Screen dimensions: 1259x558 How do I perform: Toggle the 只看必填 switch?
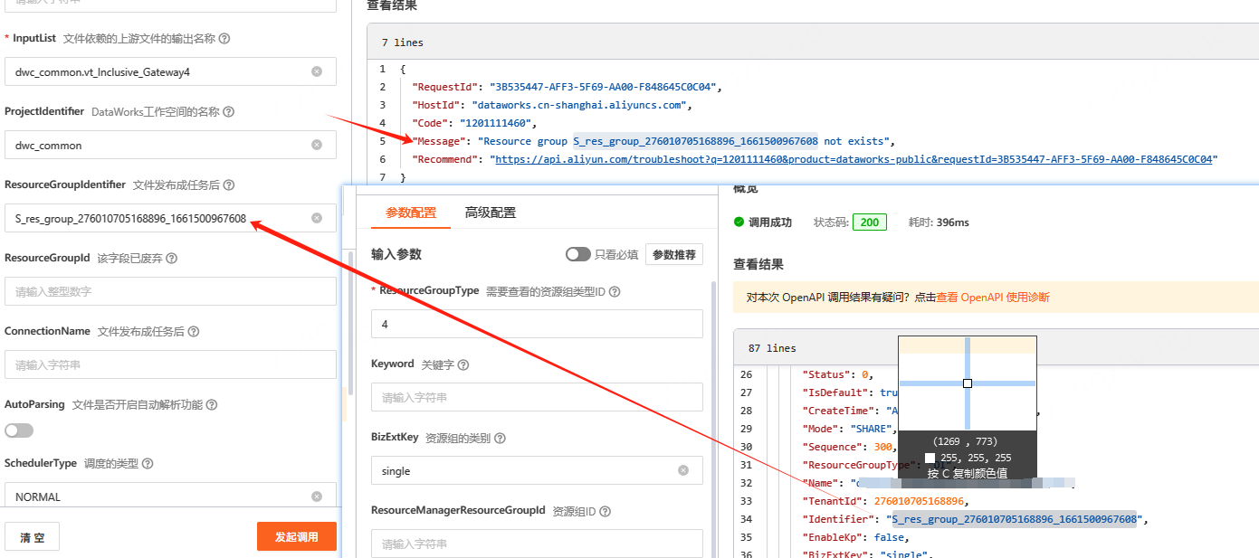578,254
